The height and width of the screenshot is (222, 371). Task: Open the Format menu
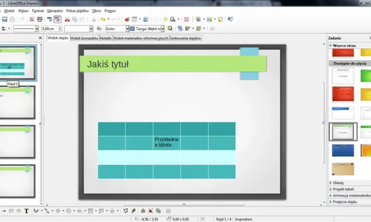tap(38, 11)
